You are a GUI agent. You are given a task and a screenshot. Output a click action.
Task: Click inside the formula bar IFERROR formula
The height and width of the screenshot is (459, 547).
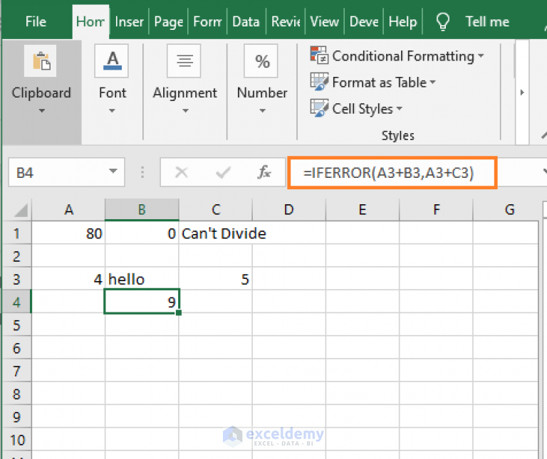[x=389, y=172]
